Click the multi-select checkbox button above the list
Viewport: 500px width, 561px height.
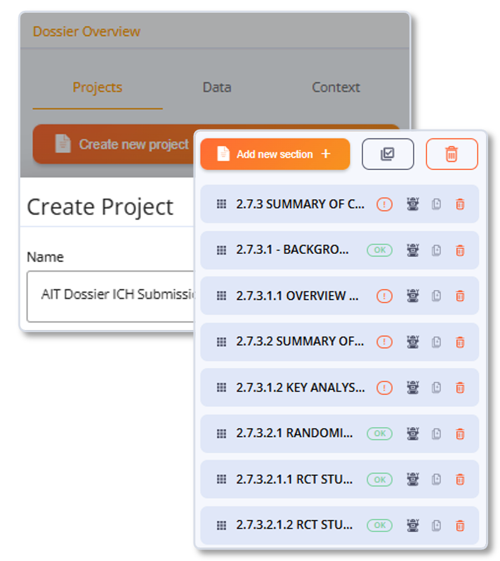(x=388, y=154)
